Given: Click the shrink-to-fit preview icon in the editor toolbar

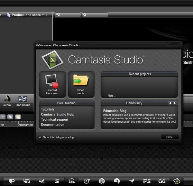Looking at the screenshot, I should click(x=58, y=15).
